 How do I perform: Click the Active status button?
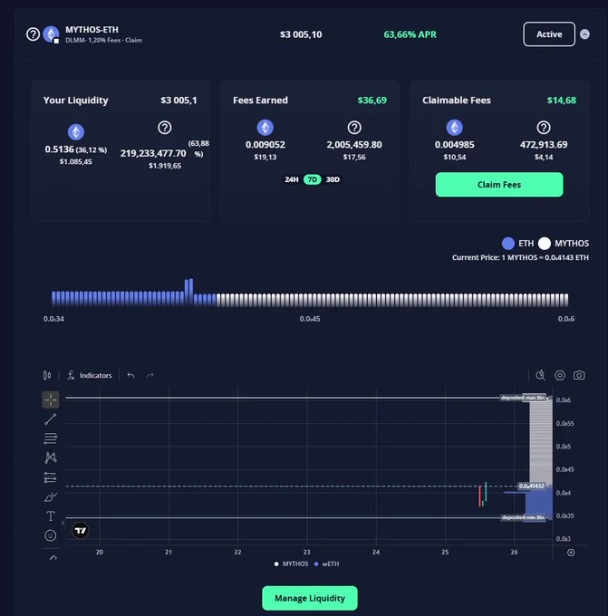click(x=549, y=34)
